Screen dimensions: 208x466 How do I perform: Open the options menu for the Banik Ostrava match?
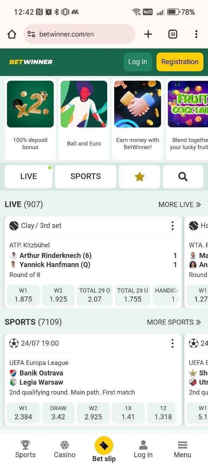(172, 343)
